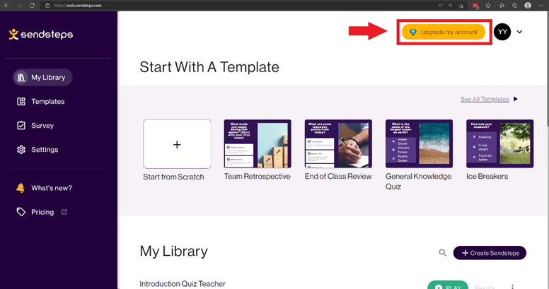Open the See All Templates link
The image size is (549, 289).
tap(485, 99)
